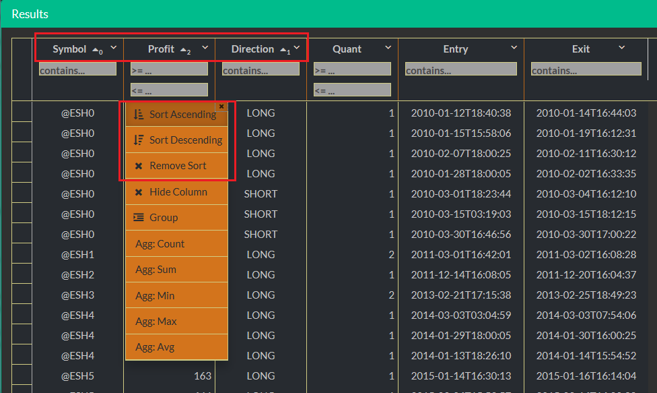Click the Symbol contains filter field
Viewport: 657px width, 393px height.
(77, 69)
